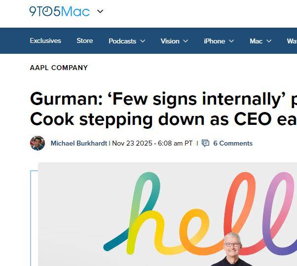This screenshot has height=266, width=297.
Task: Open the Exclusives nav item
Action: 45,41
